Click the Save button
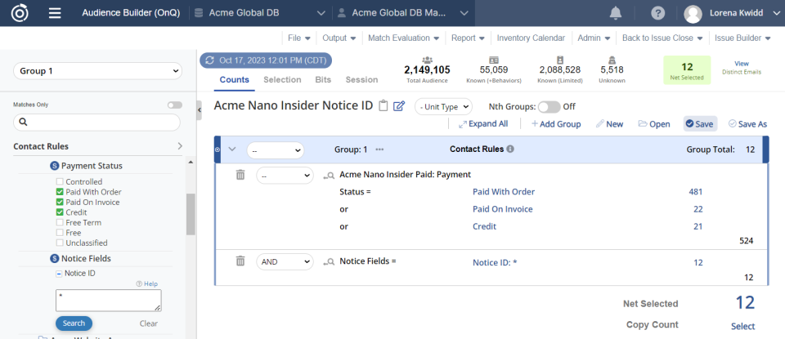785x339 pixels. (699, 124)
